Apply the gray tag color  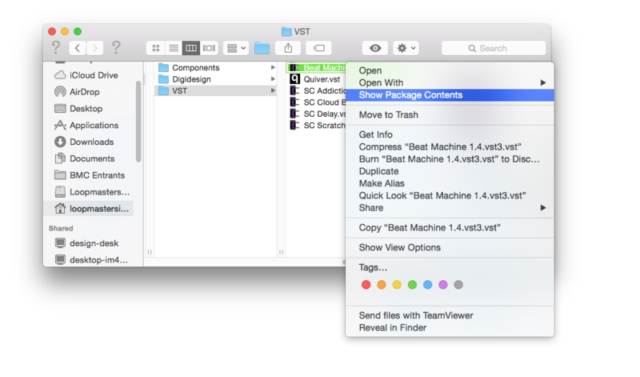point(458,285)
